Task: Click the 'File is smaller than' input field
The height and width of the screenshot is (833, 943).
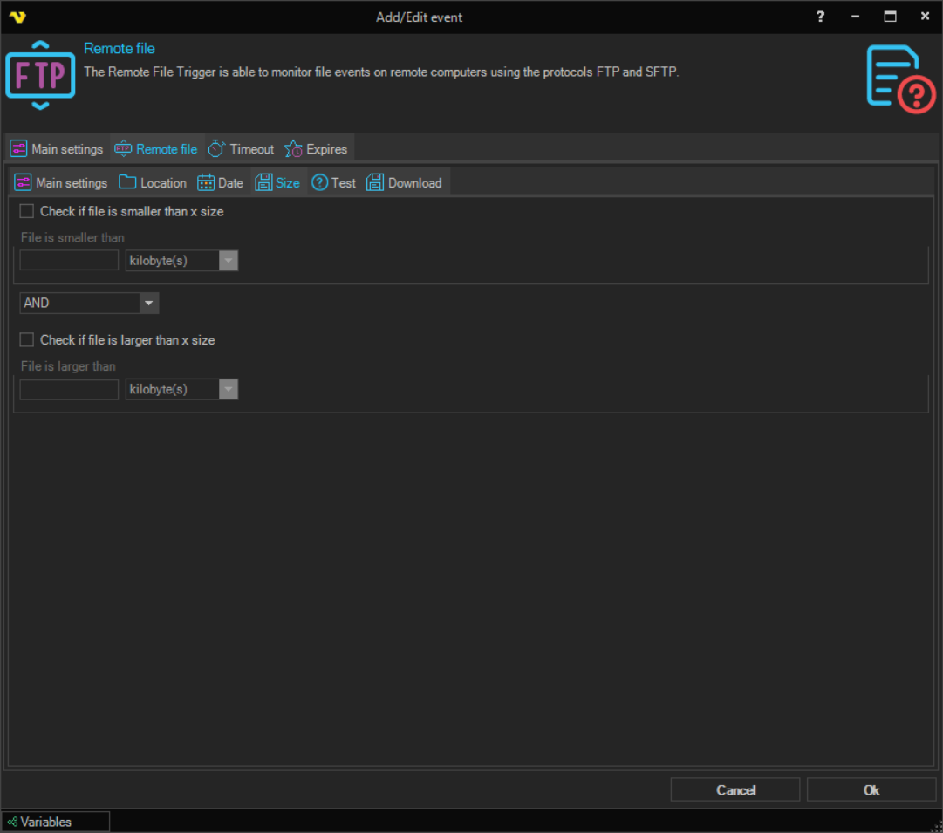Action: [69, 261]
